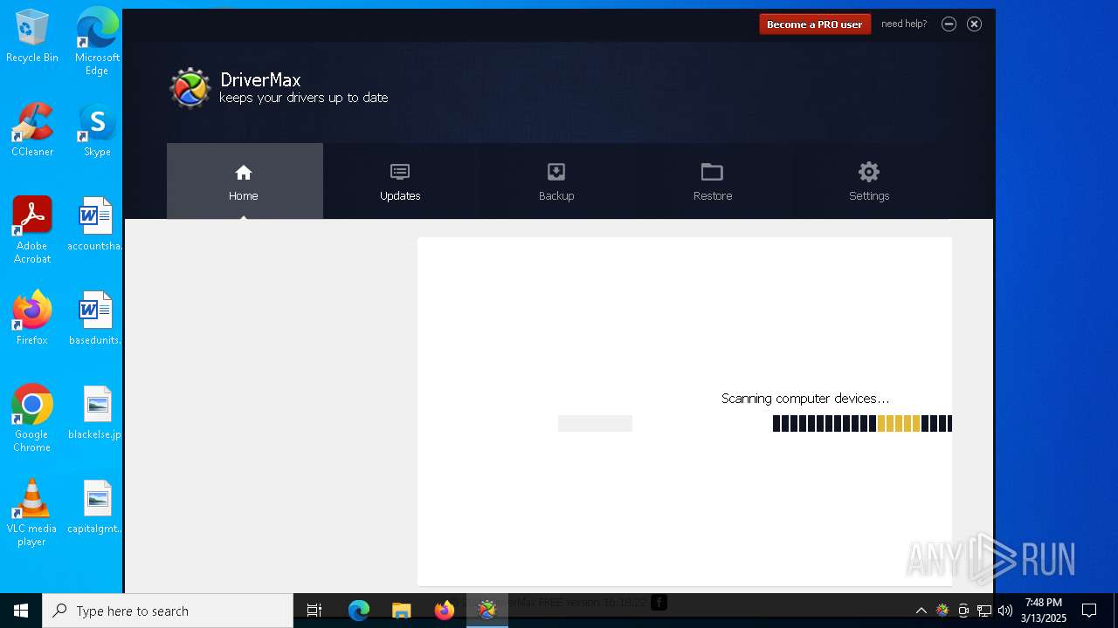Open the Windows Start menu

pyautogui.click(x=21, y=611)
